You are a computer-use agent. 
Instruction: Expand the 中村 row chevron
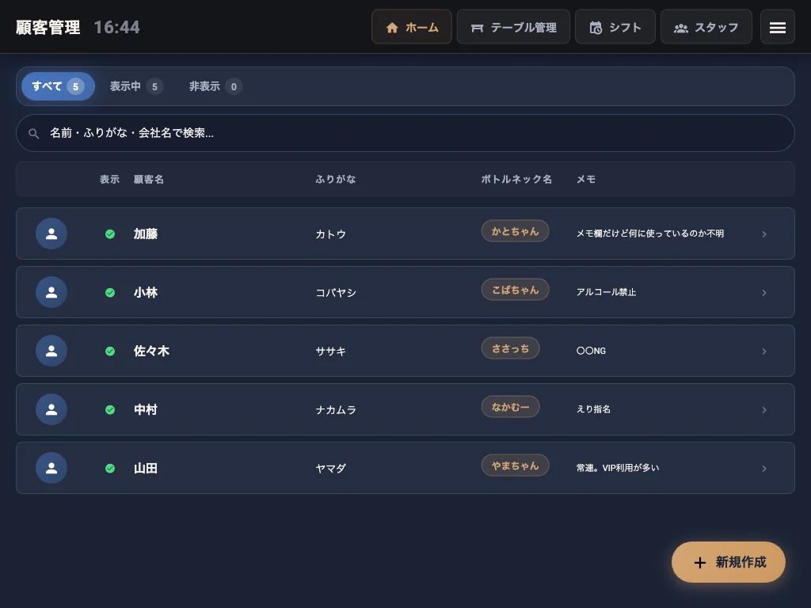764,410
